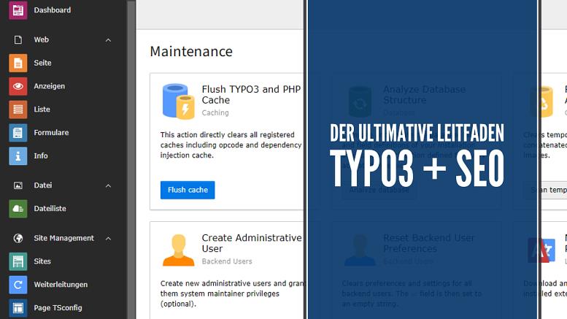Click the 'This action directly clears' description text
This screenshot has height=319, width=567.
tap(231, 145)
